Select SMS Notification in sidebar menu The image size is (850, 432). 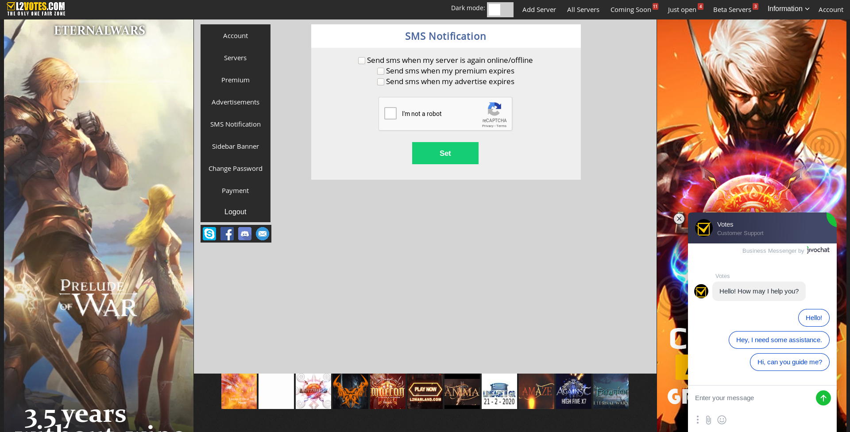click(x=236, y=124)
